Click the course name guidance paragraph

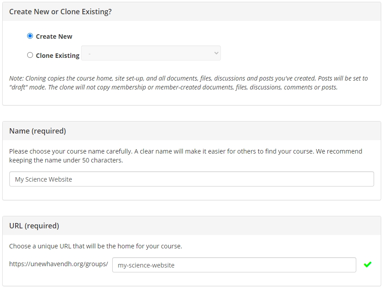186,156
